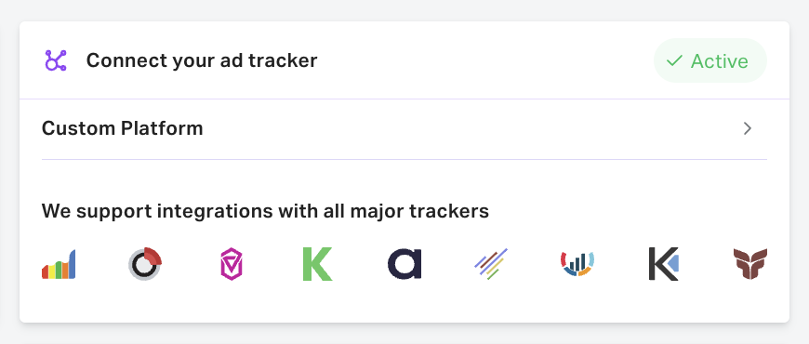Click the purple ad tracker nodes icon
Image resolution: width=809 pixels, height=344 pixels.
[x=55, y=60]
